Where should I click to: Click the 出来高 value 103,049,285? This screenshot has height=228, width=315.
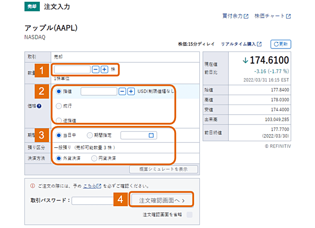click(x=277, y=119)
